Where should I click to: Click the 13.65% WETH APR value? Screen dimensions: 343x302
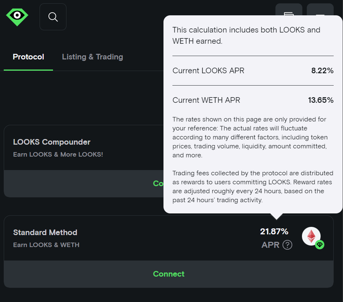pyautogui.click(x=321, y=100)
